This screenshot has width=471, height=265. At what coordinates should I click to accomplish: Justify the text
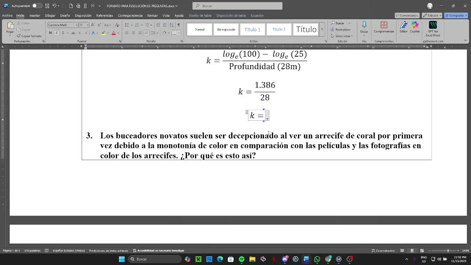coord(146,33)
